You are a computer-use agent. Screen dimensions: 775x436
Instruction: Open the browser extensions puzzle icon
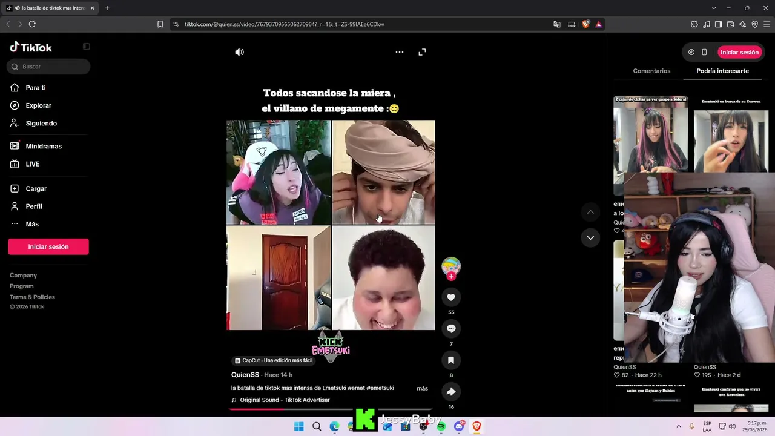pos(694,24)
